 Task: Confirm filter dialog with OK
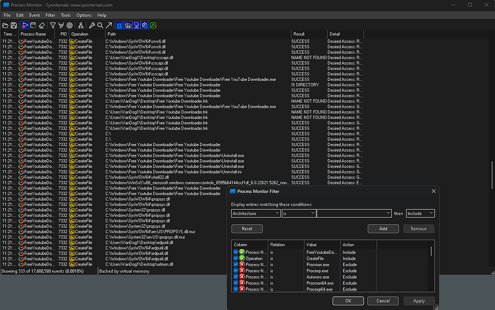tap(348, 301)
